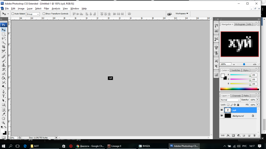
Task: Click the Windows Start button
Action: pyautogui.click(x=3, y=146)
